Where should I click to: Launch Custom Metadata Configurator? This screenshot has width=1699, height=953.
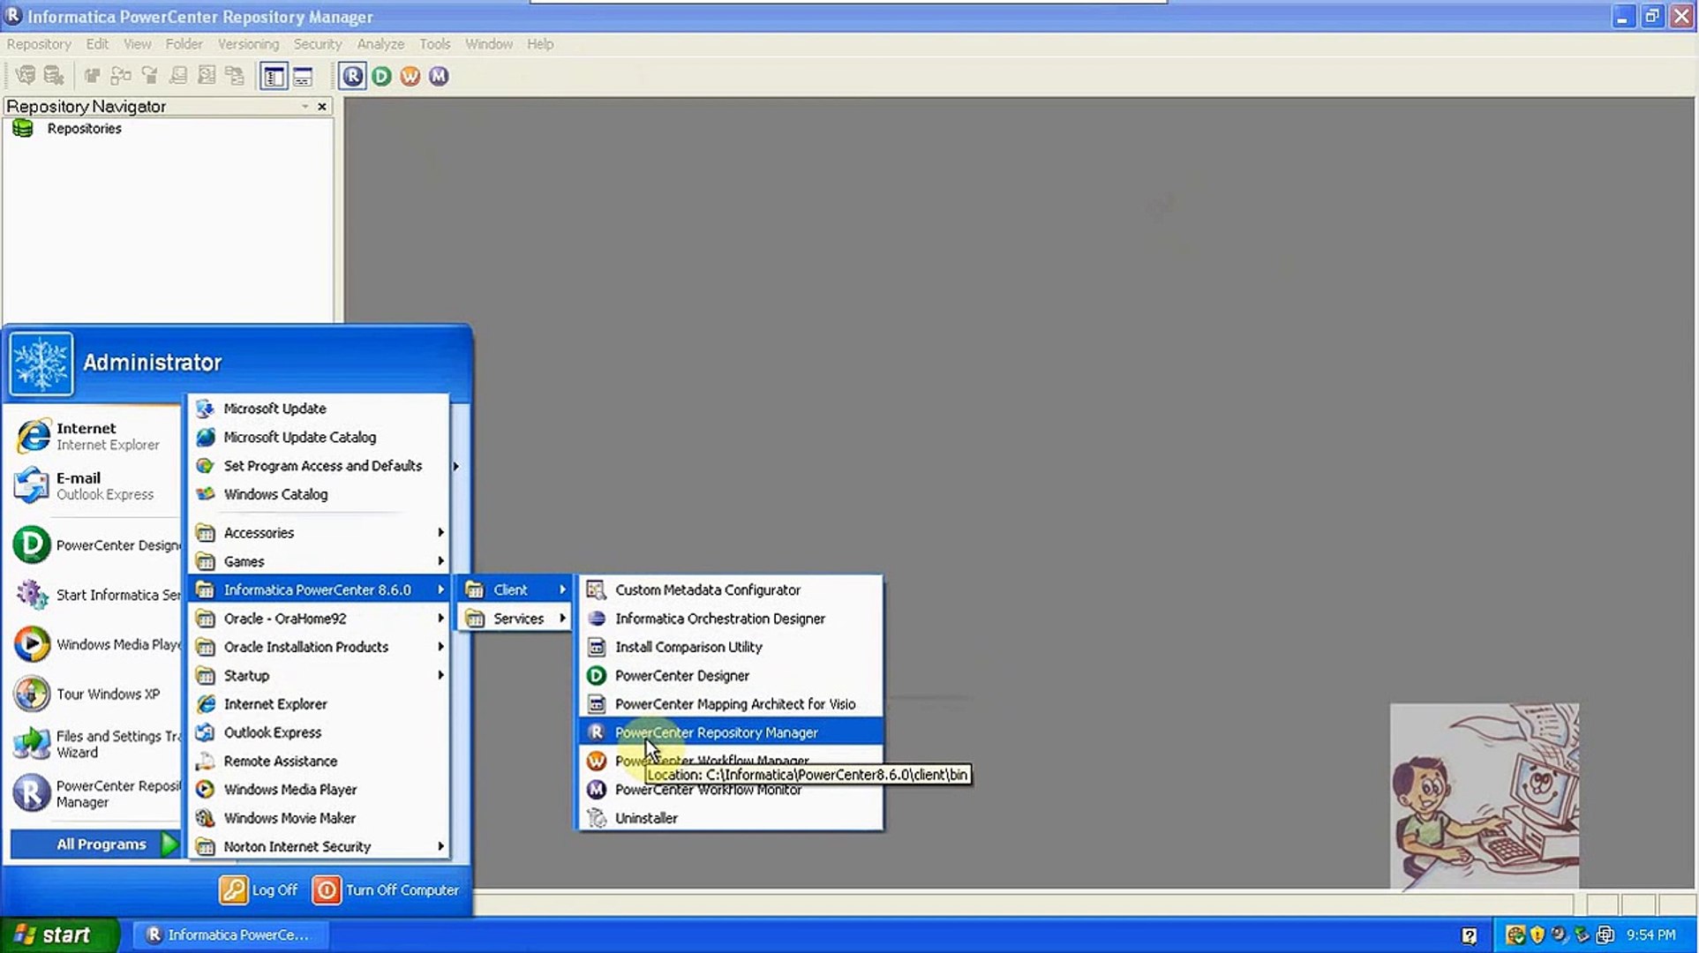coord(731,589)
